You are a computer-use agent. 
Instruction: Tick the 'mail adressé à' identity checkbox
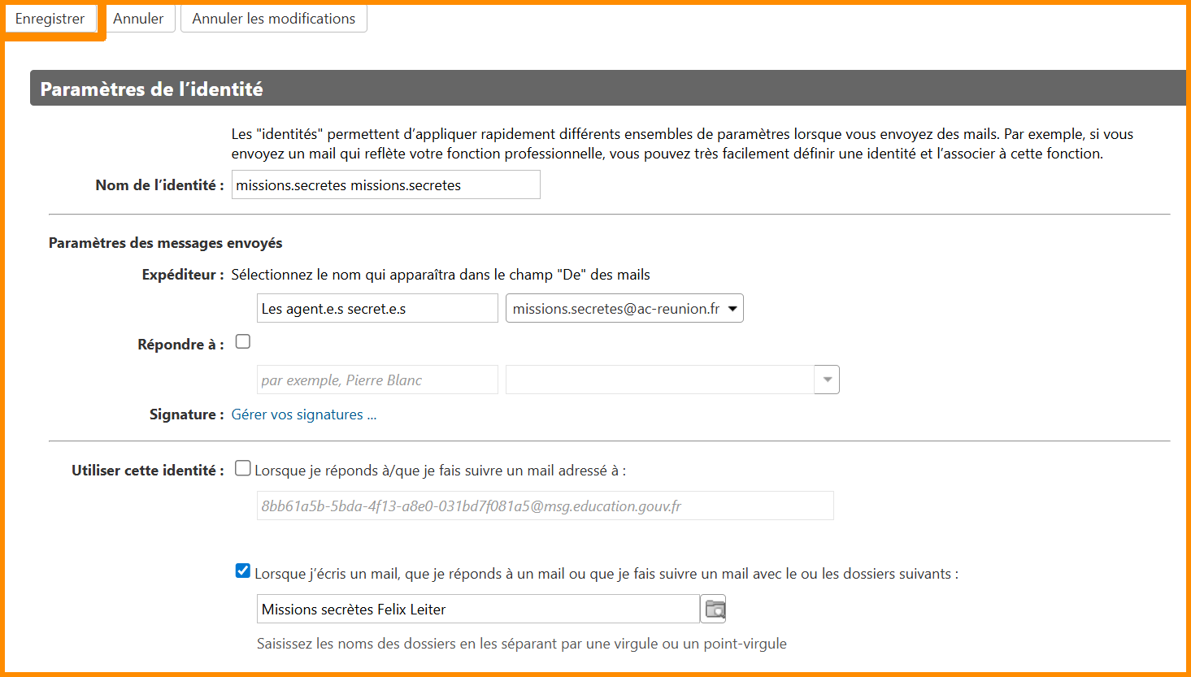(x=242, y=468)
